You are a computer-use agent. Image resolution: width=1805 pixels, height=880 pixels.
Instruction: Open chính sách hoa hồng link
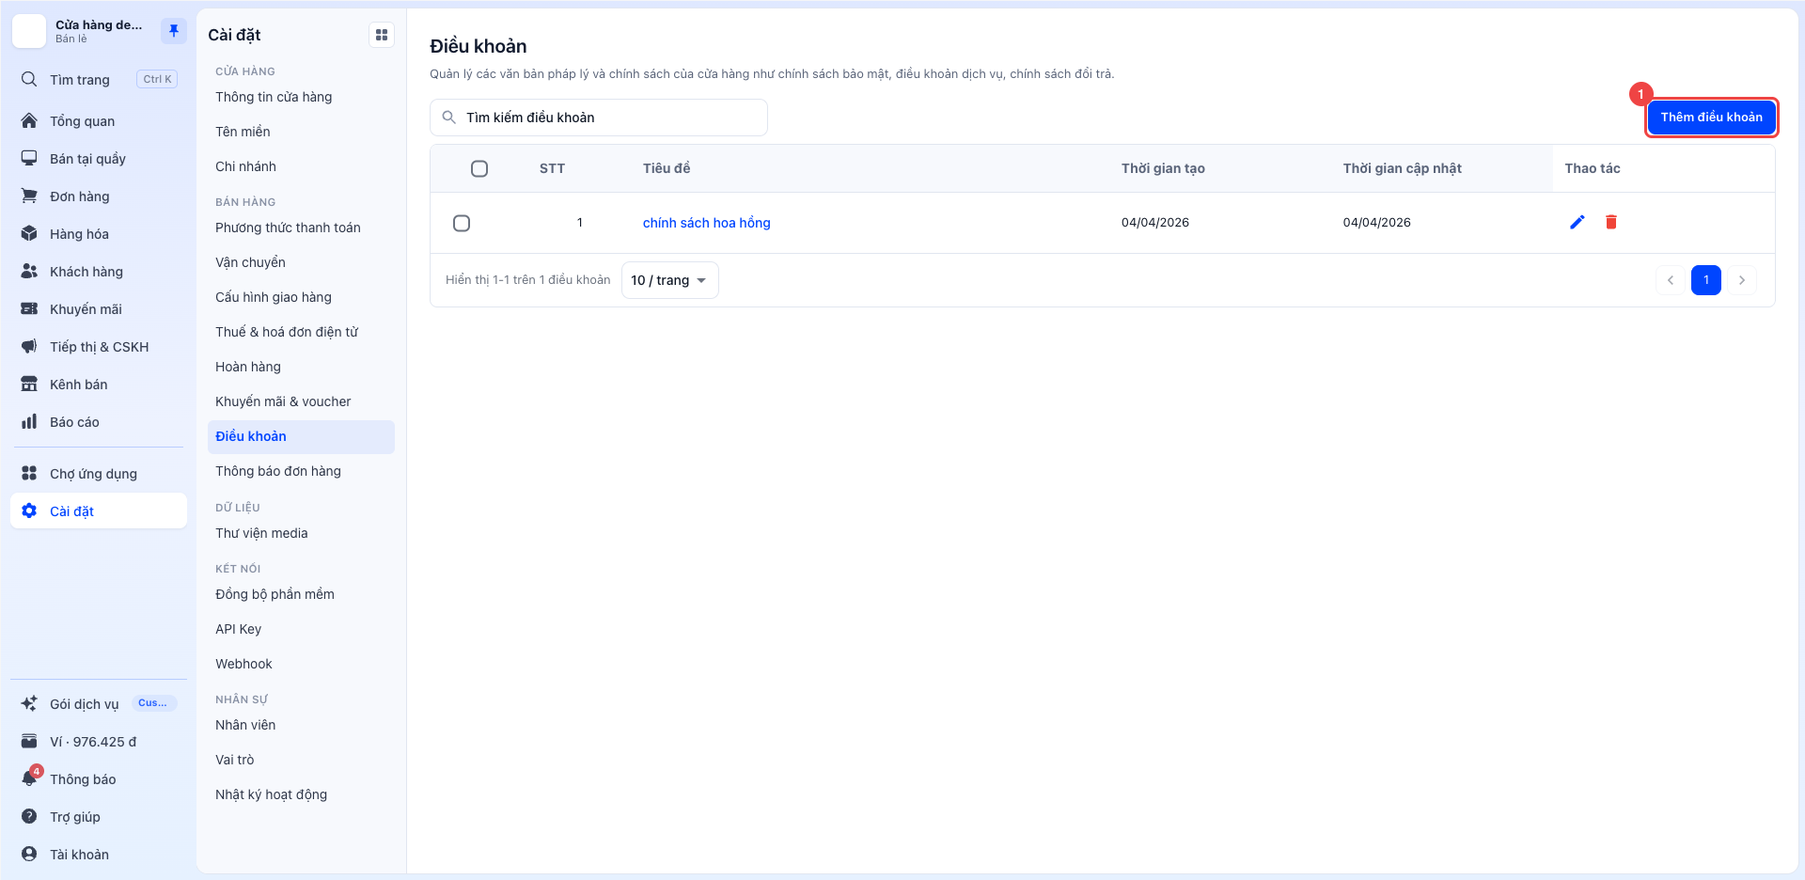point(706,223)
